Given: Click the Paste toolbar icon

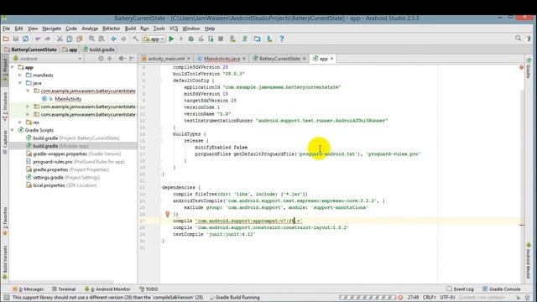Looking at the screenshot, I should (x=80, y=39).
